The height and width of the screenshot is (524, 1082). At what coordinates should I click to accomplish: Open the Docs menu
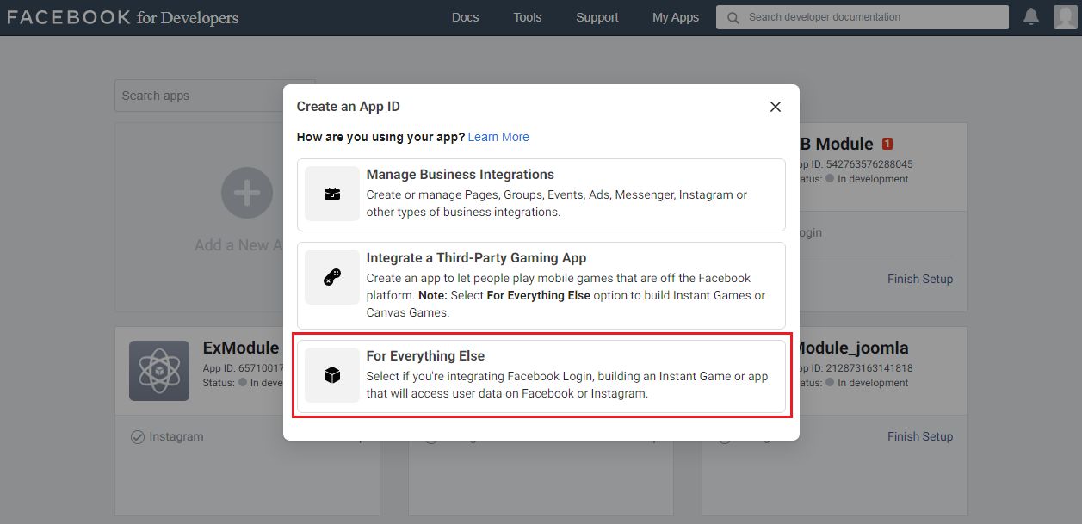click(x=465, y=17)
